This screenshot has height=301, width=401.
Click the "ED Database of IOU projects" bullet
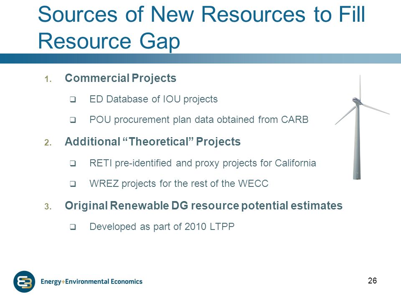153,99
